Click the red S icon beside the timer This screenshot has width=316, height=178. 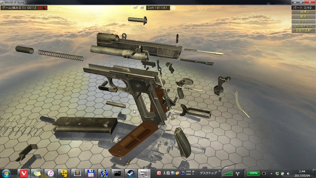[45, 8]
